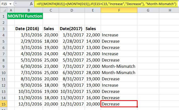Select cell containing 3/31/2016
This screenshot has height=110, width=179.
29,47
